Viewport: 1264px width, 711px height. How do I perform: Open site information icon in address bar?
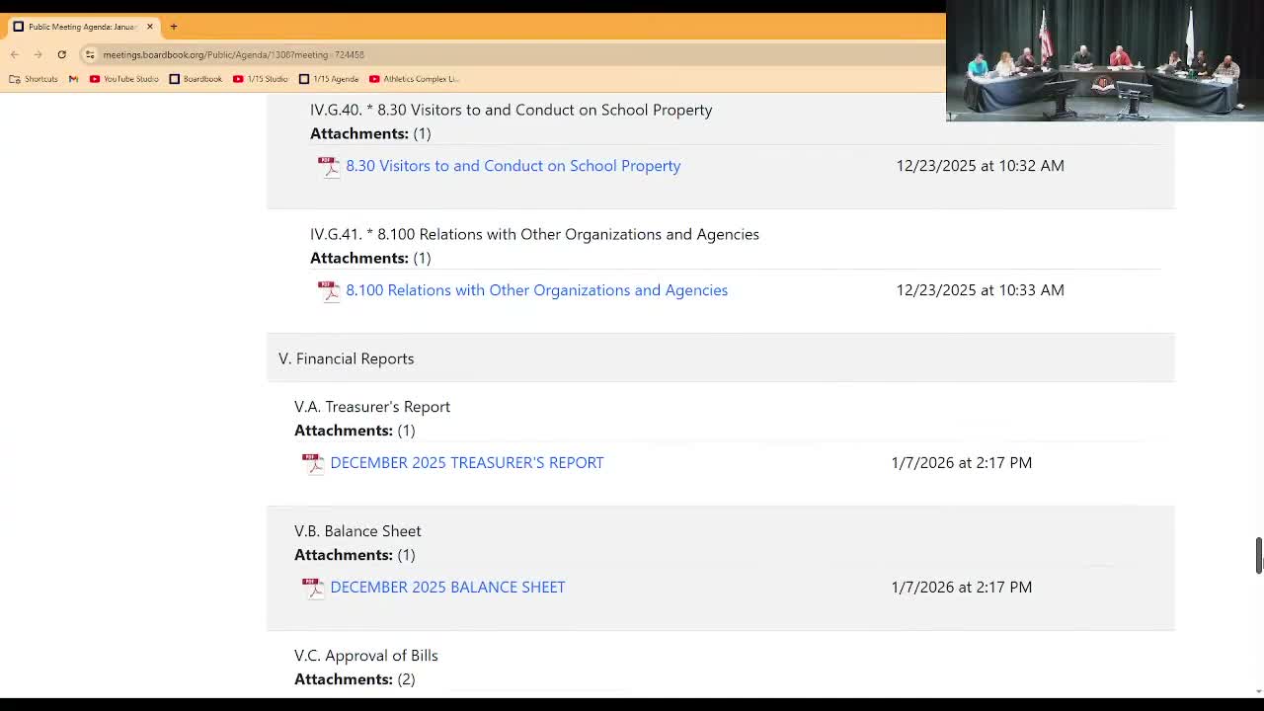(90, 54)
